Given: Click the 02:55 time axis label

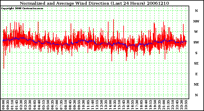Looking at the screenshot, I should (x=25, y=105).
